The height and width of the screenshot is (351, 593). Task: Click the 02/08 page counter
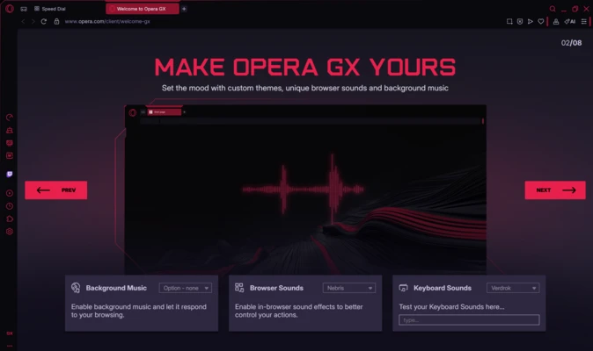571,43
